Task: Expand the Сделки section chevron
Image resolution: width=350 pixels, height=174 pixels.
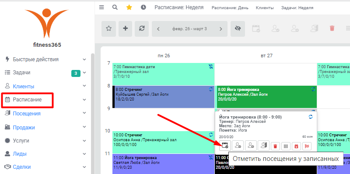Action: click(84, 167)
